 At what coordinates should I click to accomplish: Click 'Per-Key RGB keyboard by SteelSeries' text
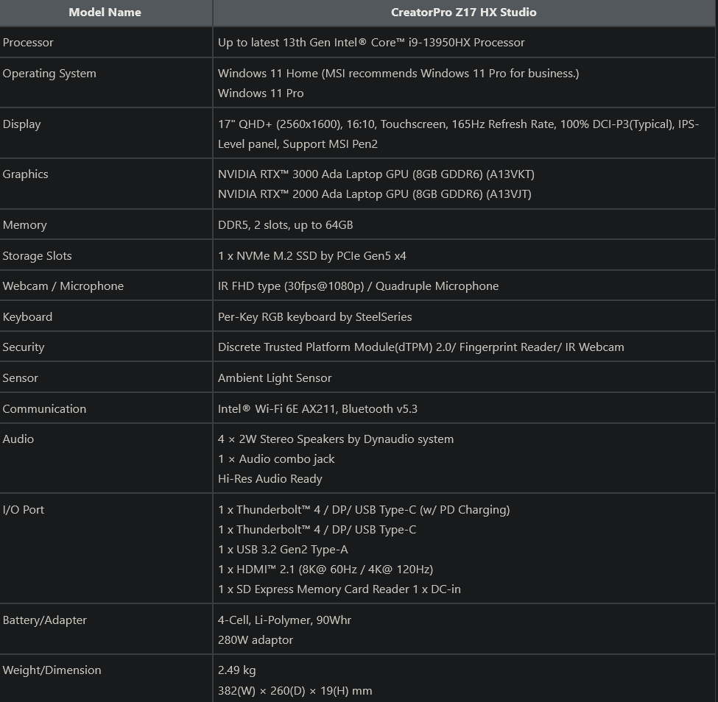tap(314, 317)
